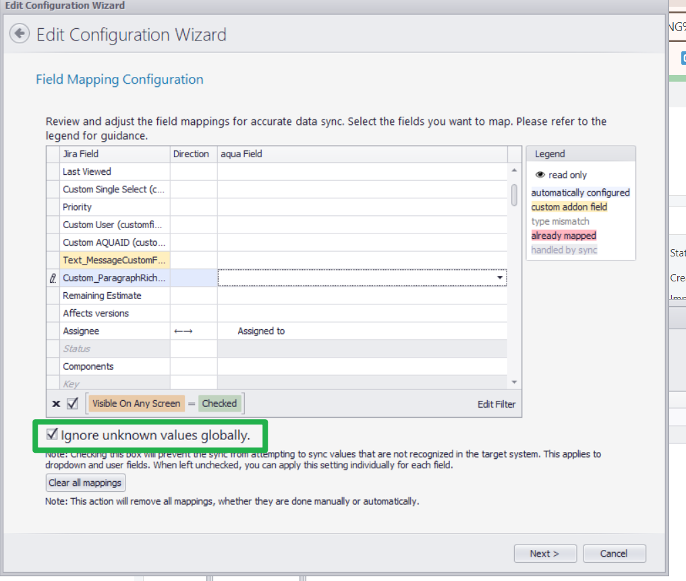The height and width of the screenshot is (581, 686).
Task: Click the Visible On Any Screen filter field
Action: pyautogui.click(x=136, y=404)
